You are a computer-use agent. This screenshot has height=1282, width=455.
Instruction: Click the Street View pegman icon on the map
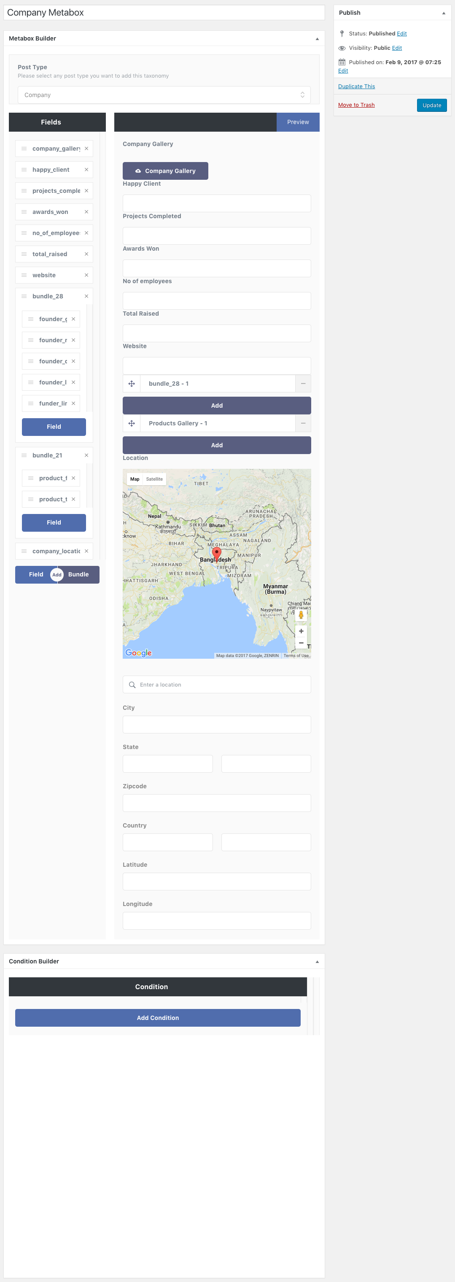click(x=301, y=615)
